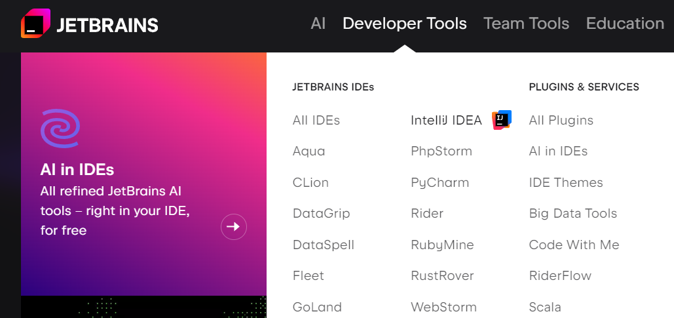
Task: Open the Aqua link
Action: pyautogui.click(x=309, y=151)
